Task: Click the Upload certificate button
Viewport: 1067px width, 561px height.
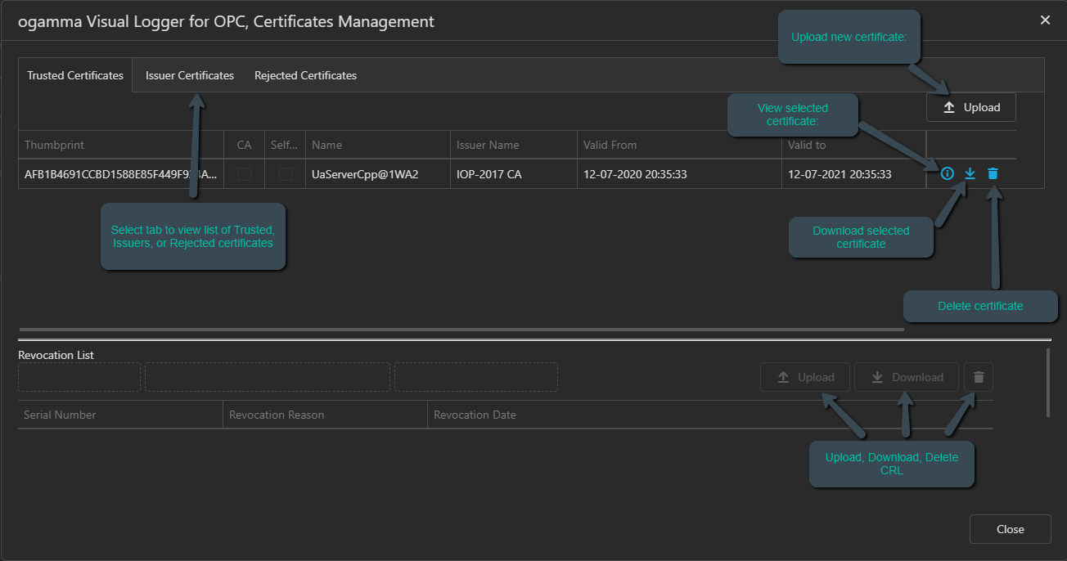Action: click(970, 107)
